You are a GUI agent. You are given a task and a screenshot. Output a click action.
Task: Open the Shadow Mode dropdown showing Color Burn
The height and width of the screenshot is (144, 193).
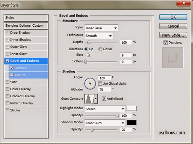click(x=105, y=123)
